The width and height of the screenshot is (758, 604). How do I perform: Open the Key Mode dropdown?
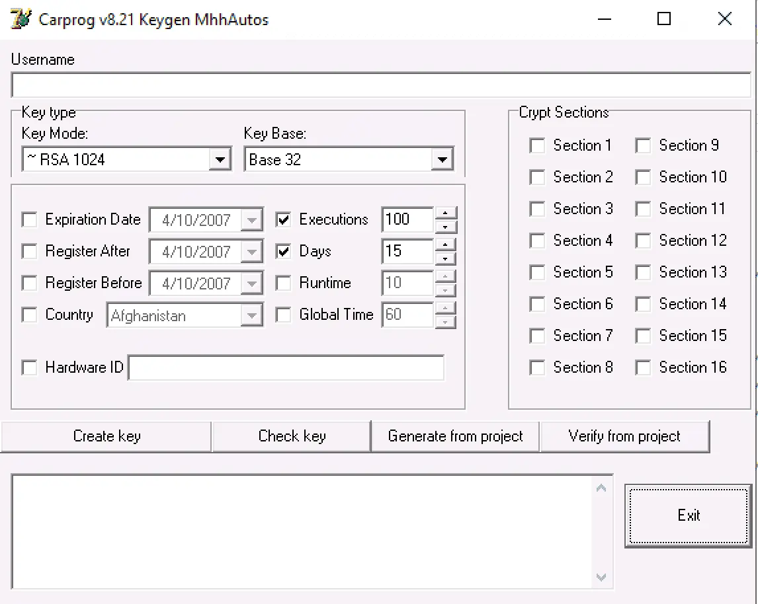click(220, 159)
